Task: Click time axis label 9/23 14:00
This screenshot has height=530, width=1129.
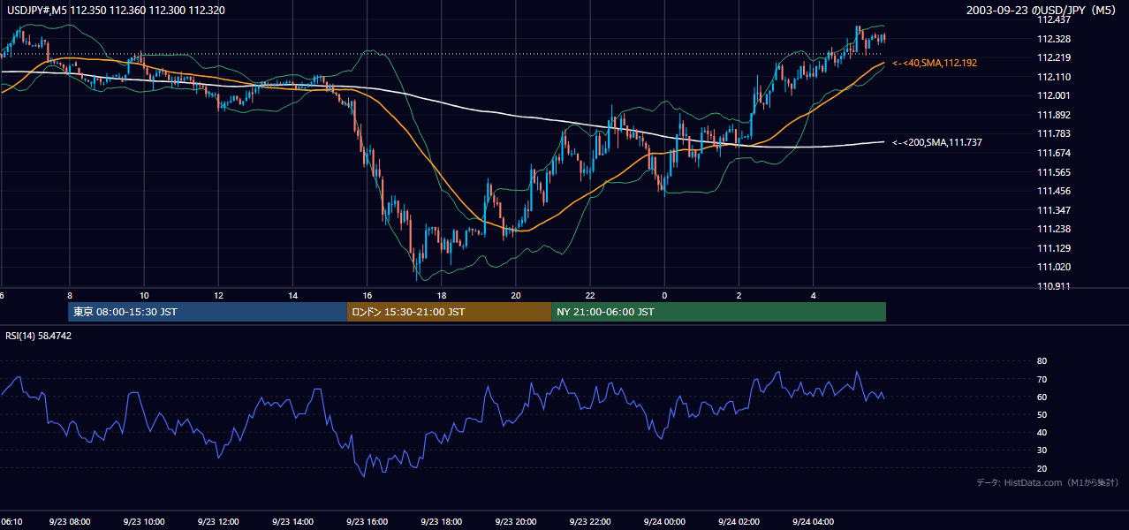Action: click(292, 522)
